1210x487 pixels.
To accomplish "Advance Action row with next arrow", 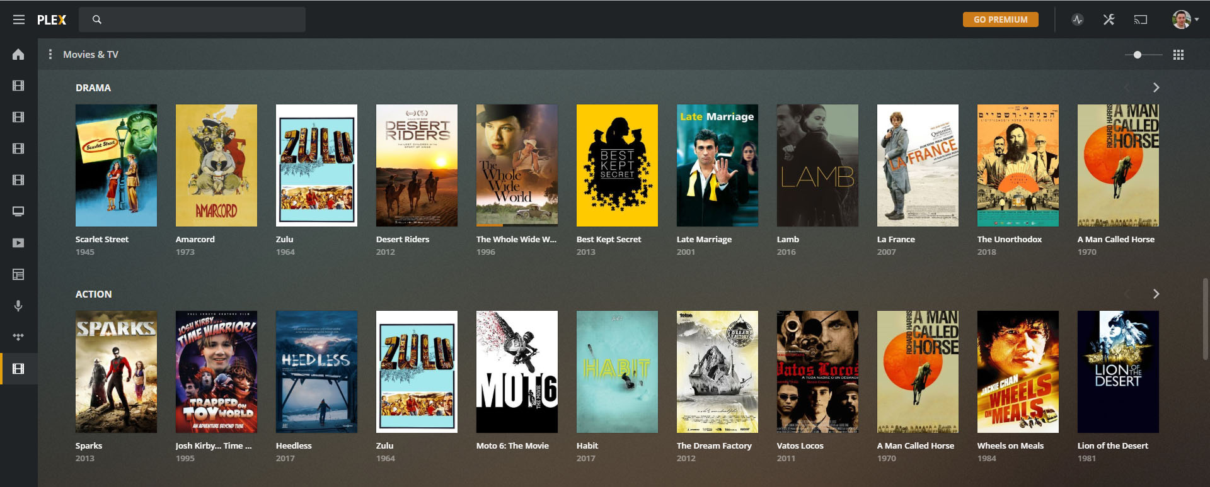I will point(1156,294).
